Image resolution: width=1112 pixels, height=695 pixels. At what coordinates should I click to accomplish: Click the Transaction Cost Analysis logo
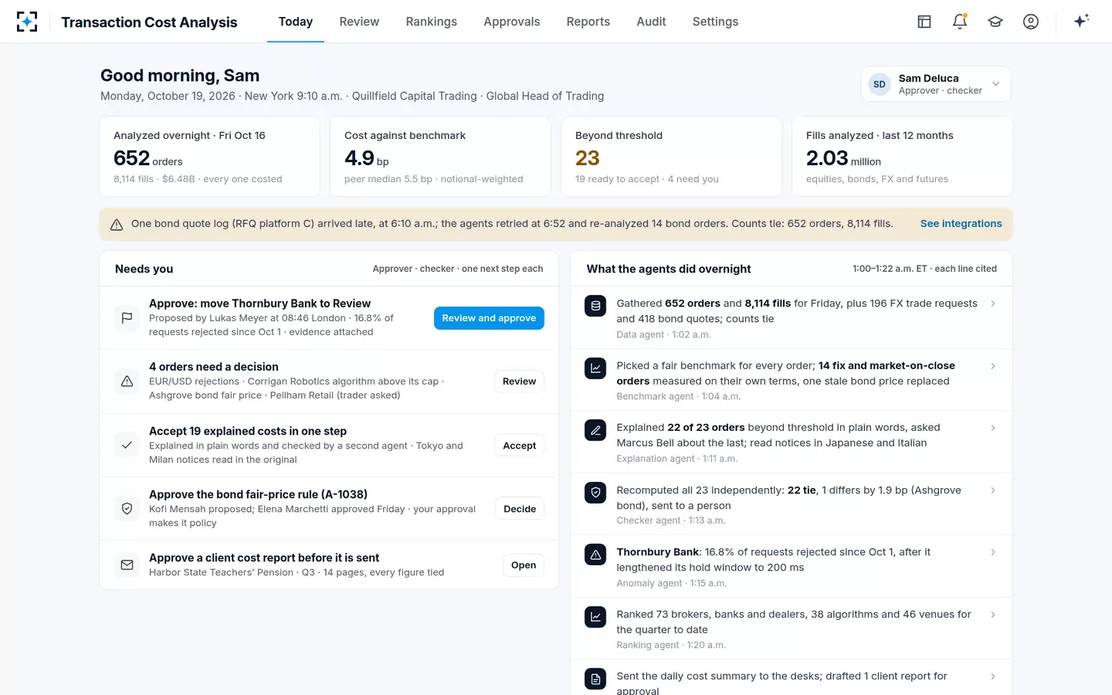tap(27, 22)
